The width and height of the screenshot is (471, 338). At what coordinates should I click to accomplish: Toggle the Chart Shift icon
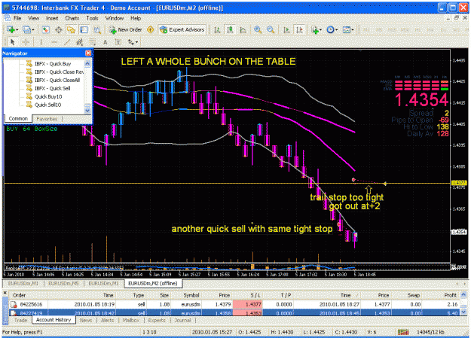tap(299, 29)
